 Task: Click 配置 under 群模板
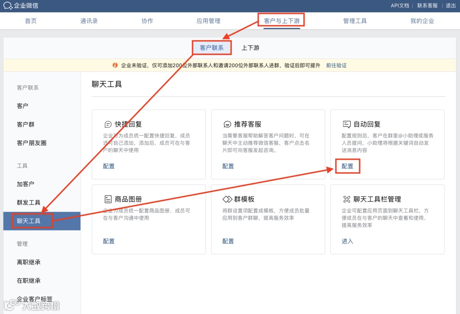pyautogui.click(x=228, y=241)
